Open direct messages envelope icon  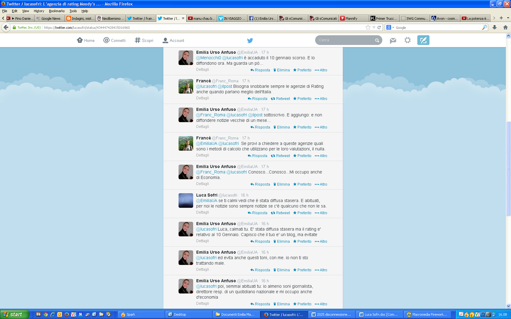tap(393, 40)
